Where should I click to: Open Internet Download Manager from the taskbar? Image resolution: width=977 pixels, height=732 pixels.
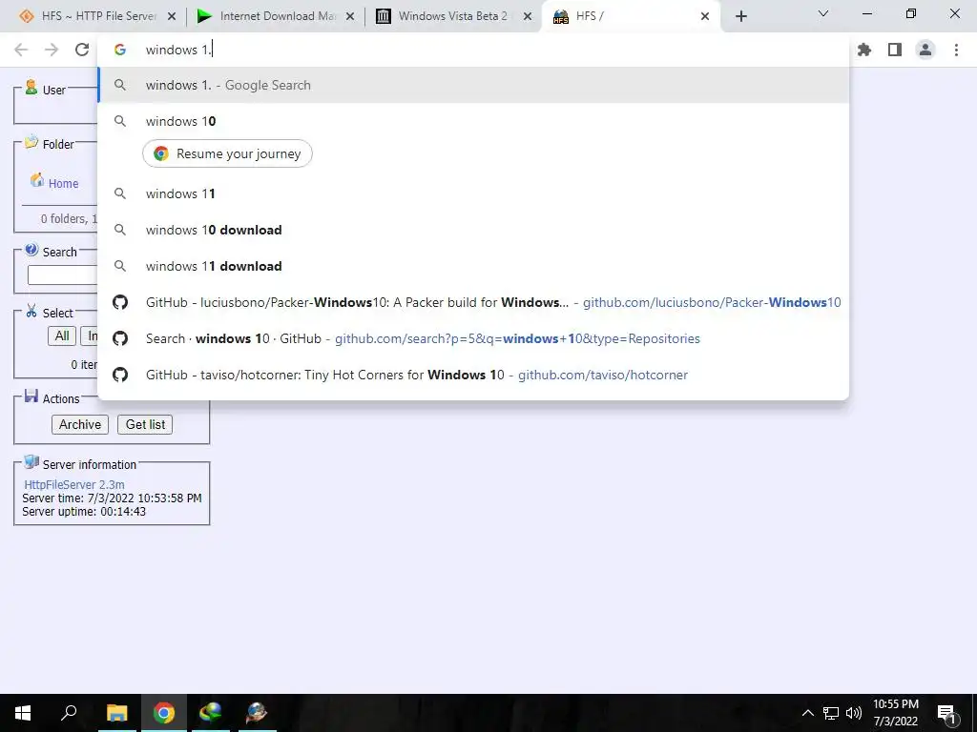(x=211, y=713)
